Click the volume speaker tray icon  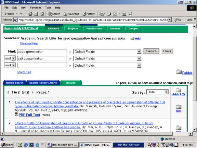pos(158,145)
